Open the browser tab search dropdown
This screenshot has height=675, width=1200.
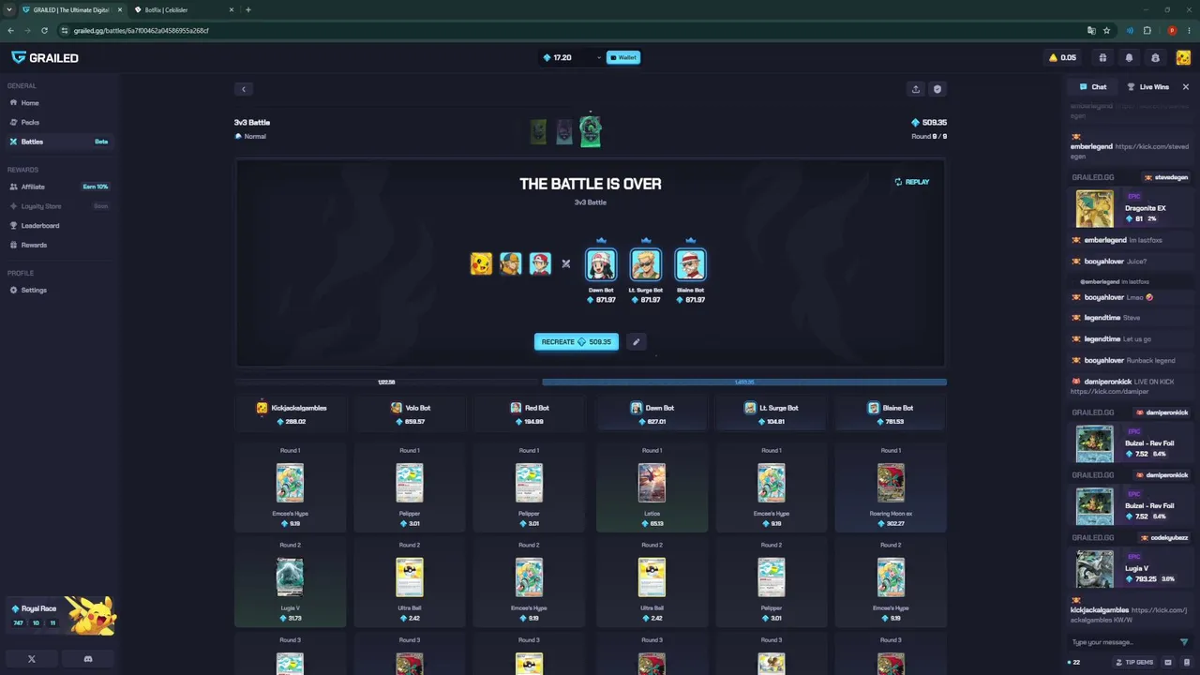pos(9,9)
